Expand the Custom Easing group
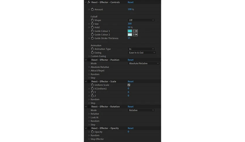The height and width of the screenshot is (142, 245). 89,56
